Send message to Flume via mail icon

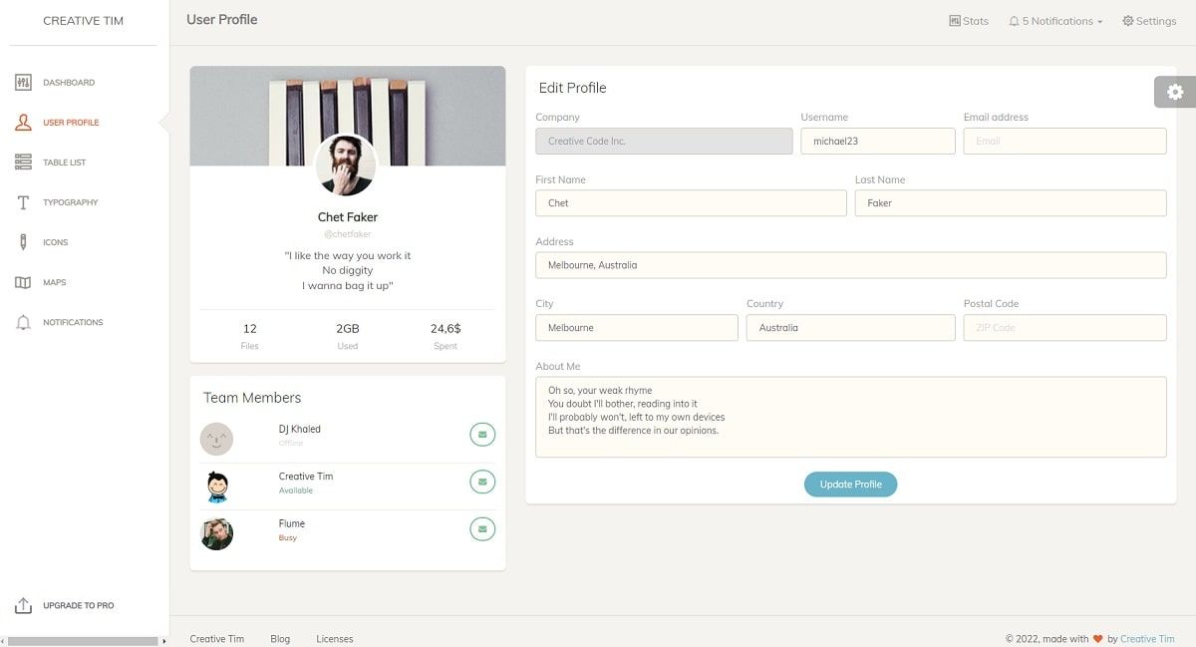pos(482,528)
